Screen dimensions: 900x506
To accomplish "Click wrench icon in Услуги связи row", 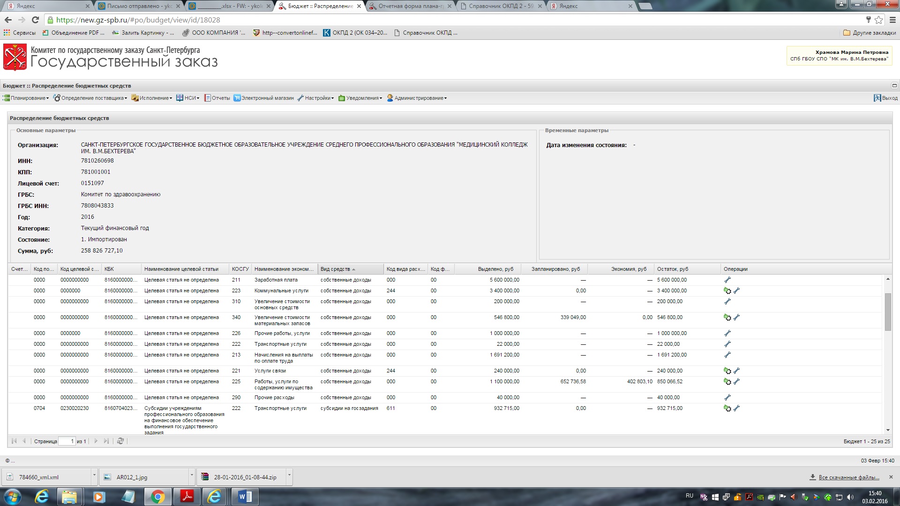I will click(x=736, y=371).
